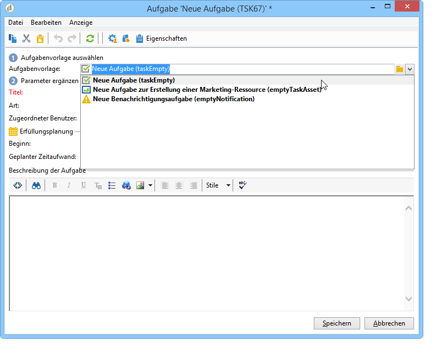Click the ABC spell check icon
This screenshot has width=442, height=358.
click(x=242, y=185)
